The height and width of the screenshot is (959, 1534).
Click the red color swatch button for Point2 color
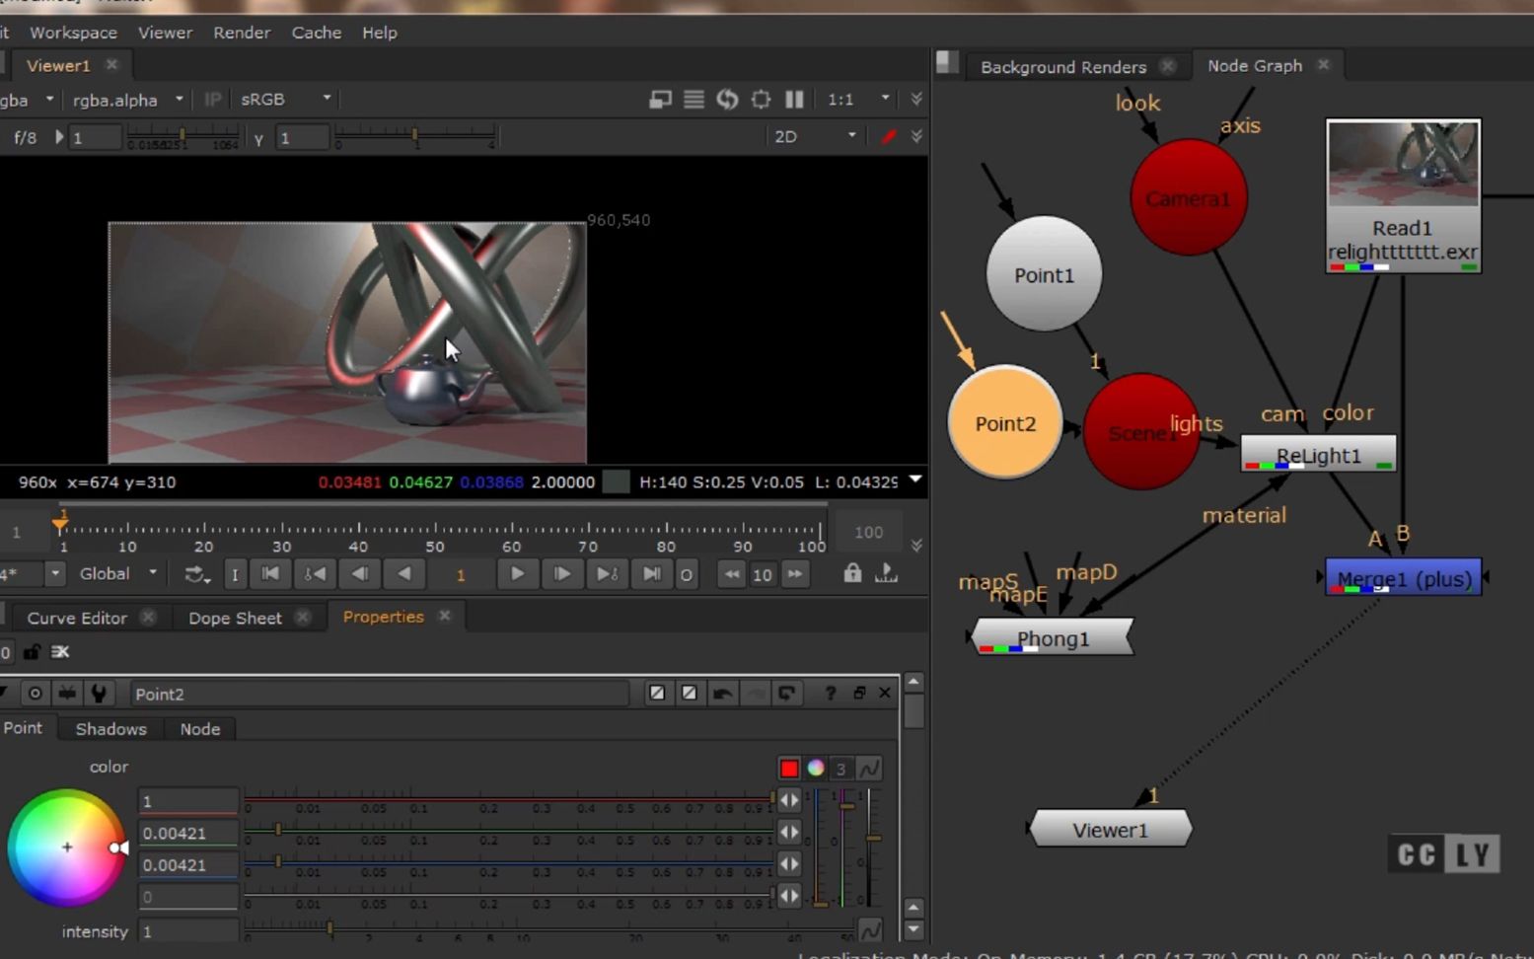(x=789, y=769)
